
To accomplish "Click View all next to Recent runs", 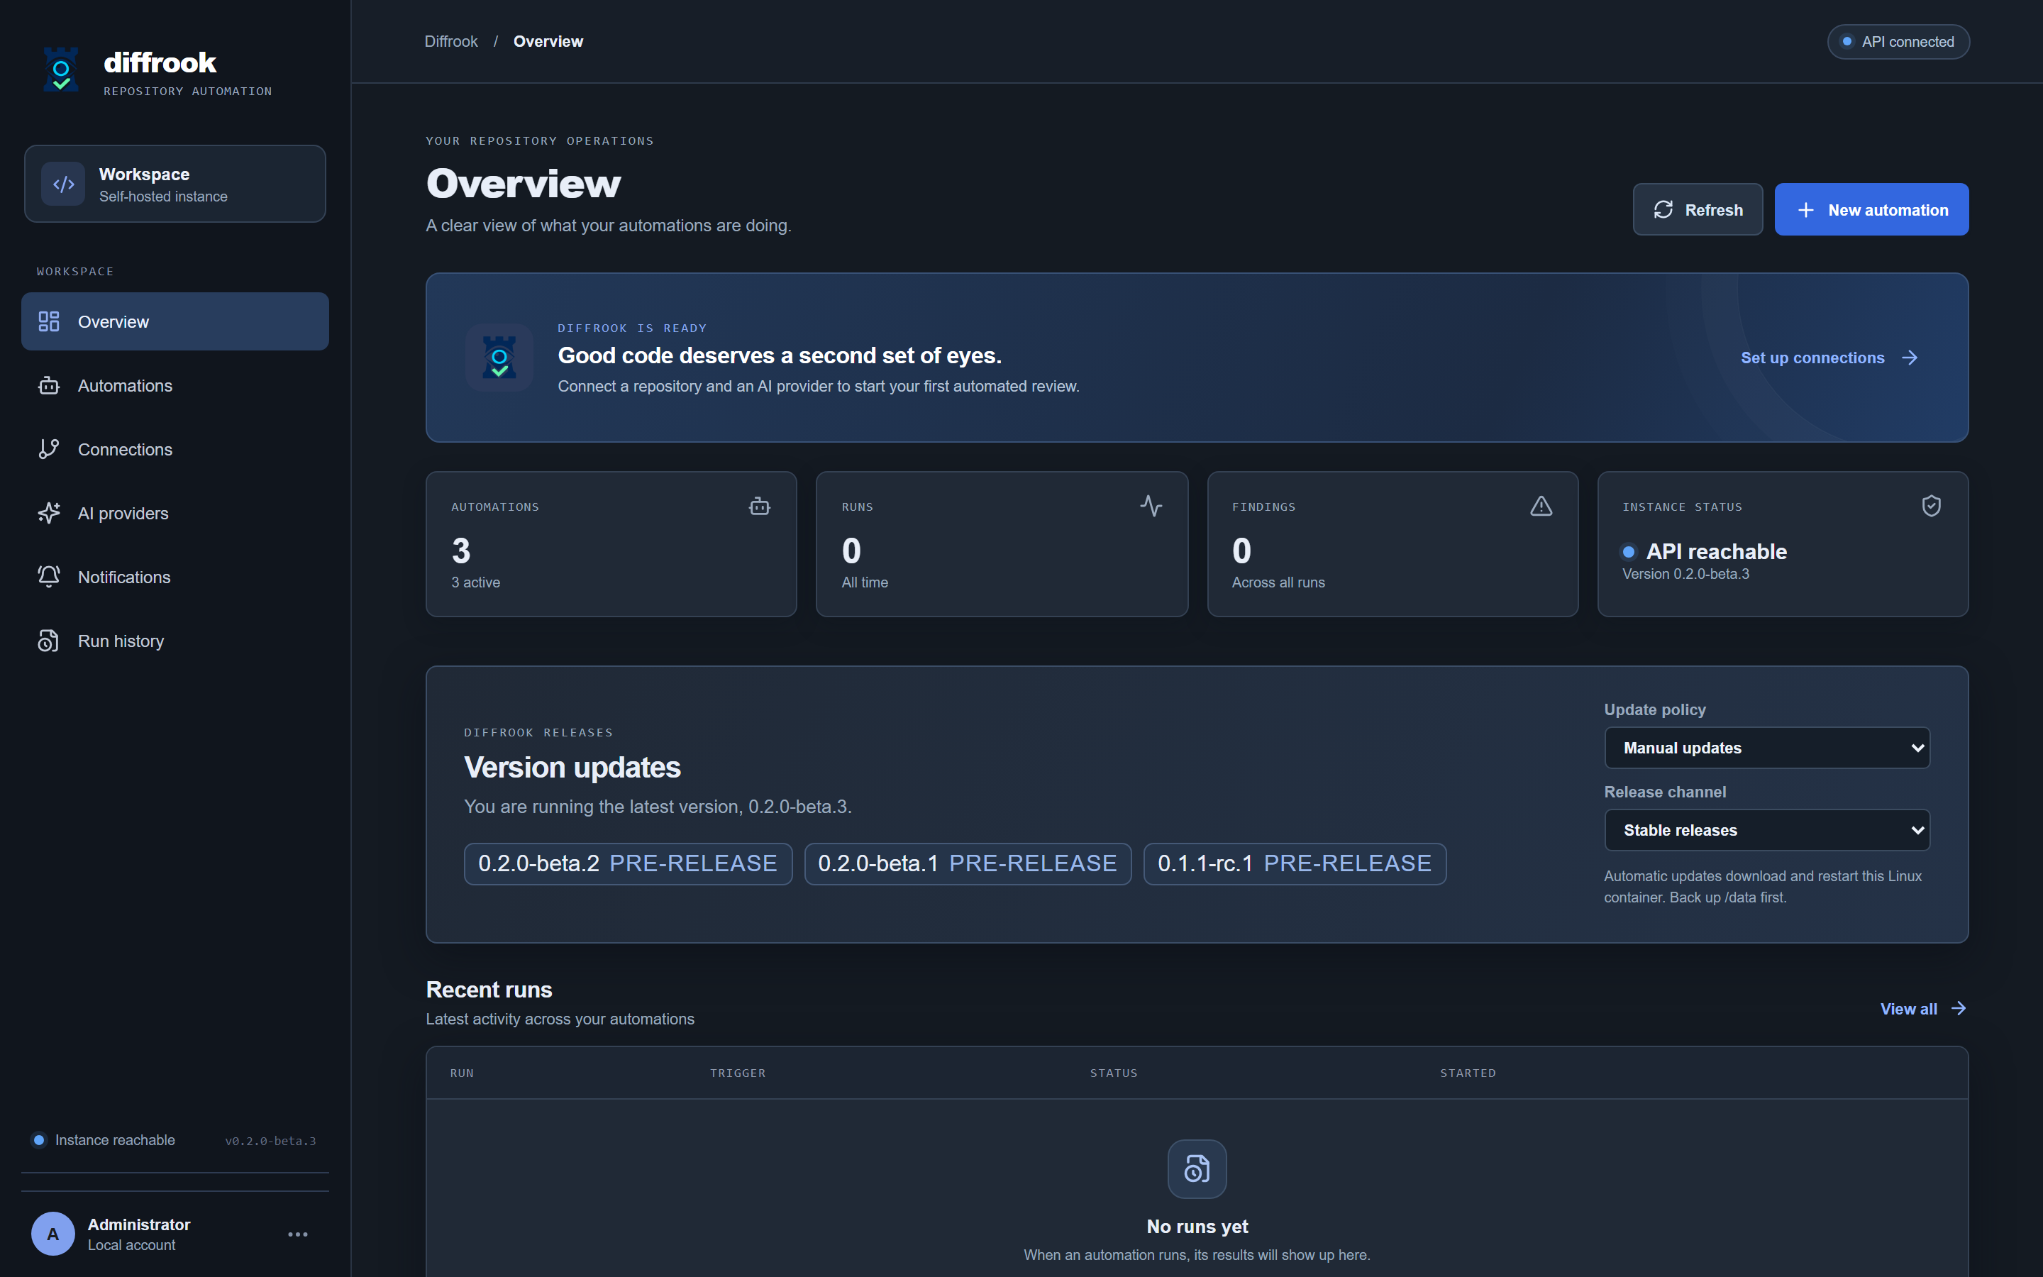I will point(1924,1010).
